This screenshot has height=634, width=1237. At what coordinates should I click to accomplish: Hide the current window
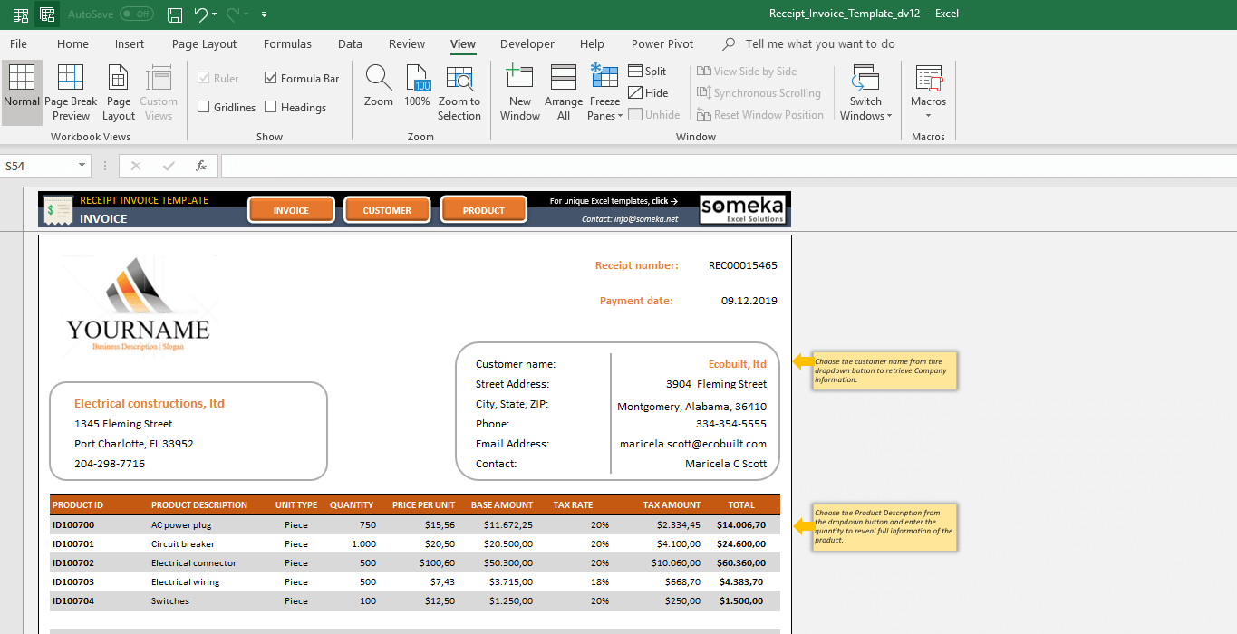pyautogui.click(x=648, y=93)
